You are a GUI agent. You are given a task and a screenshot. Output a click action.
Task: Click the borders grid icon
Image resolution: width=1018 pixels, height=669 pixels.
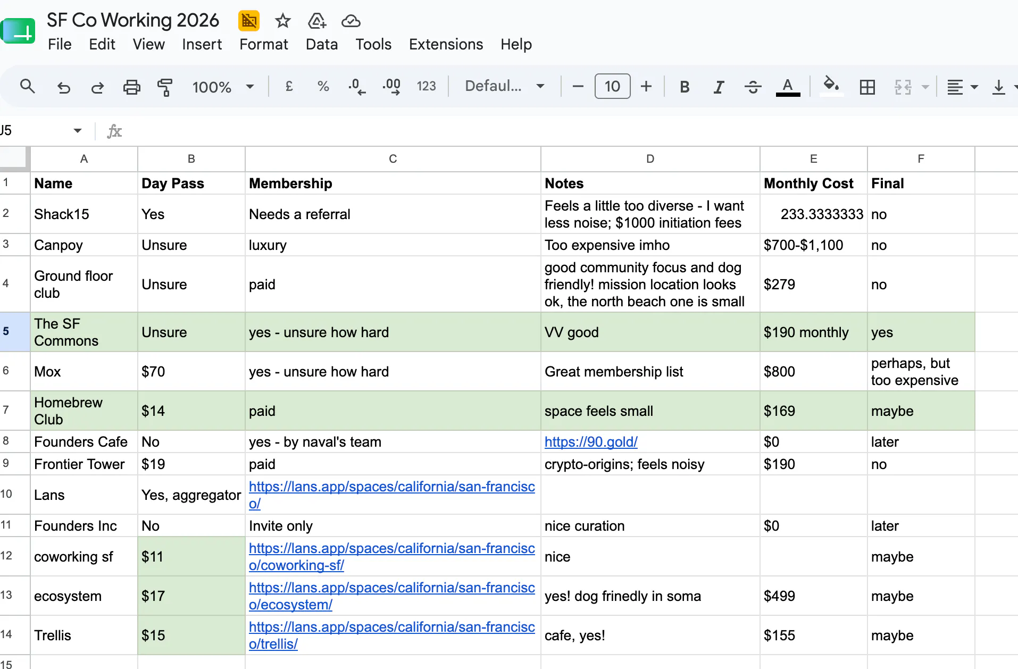click(x=867, y=87)
